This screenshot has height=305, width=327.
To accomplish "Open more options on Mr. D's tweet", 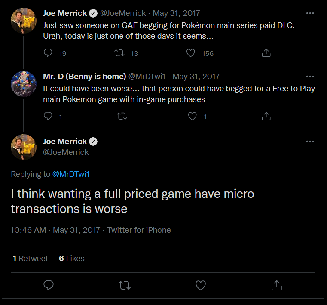I will 310,77.
